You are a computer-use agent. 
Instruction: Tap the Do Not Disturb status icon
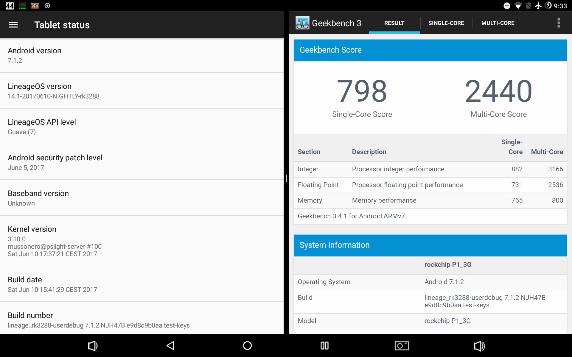click(507, 6)
